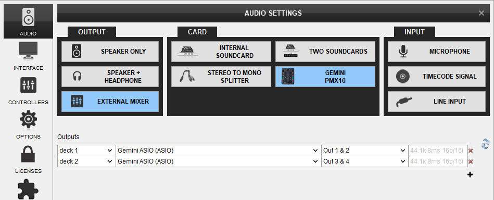Open the deck 2 Gemini ASIO device dropdown

[x=218, y=161]
